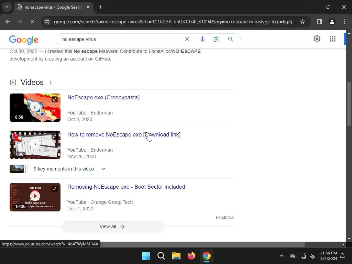Open the notifications bell
This screenshot has height=264, width=352.
coord(343,256)
